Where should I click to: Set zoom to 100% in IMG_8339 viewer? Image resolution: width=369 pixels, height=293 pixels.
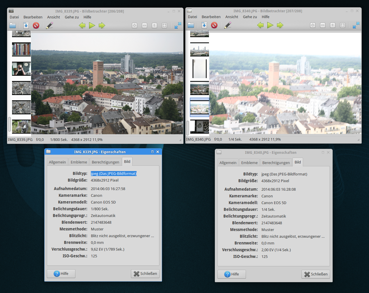(154, 25)
